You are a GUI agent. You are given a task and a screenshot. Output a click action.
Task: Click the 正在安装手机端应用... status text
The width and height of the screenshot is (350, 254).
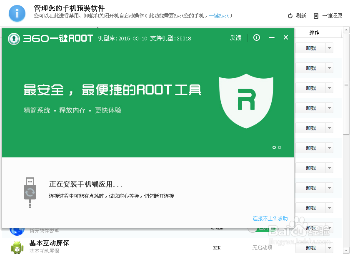(x=86, y=184)
